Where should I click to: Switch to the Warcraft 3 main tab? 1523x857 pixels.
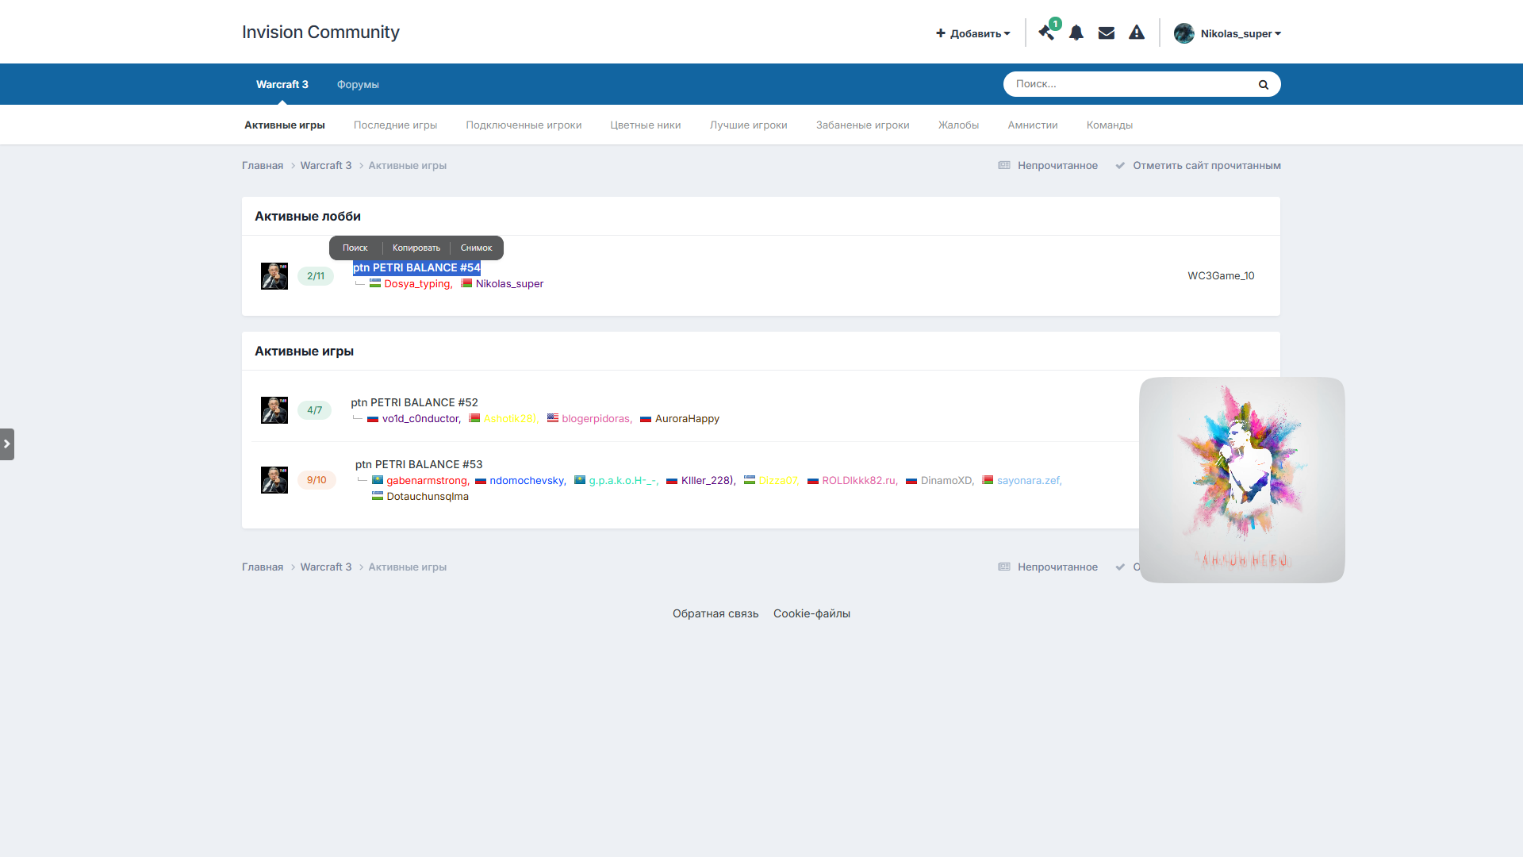tap(282, 84)
